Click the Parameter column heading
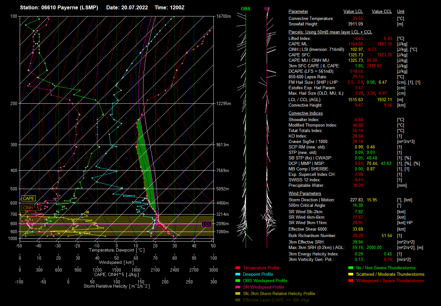 [x=298, y=12]
